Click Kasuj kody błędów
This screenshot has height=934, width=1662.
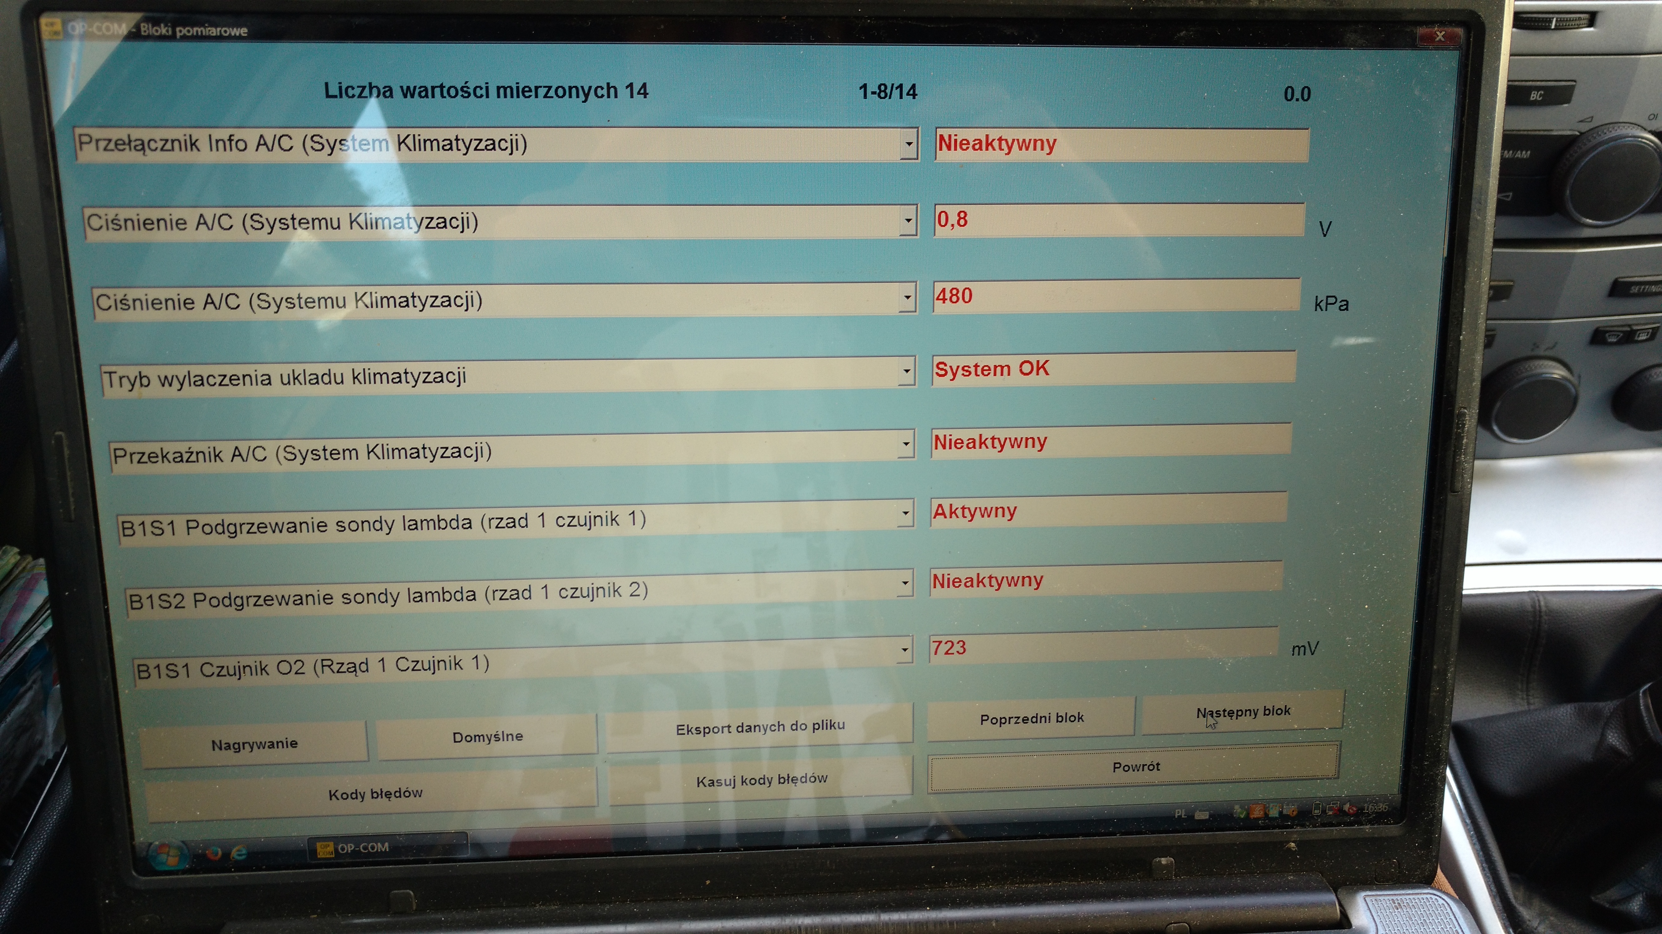[x=761, y=780]
